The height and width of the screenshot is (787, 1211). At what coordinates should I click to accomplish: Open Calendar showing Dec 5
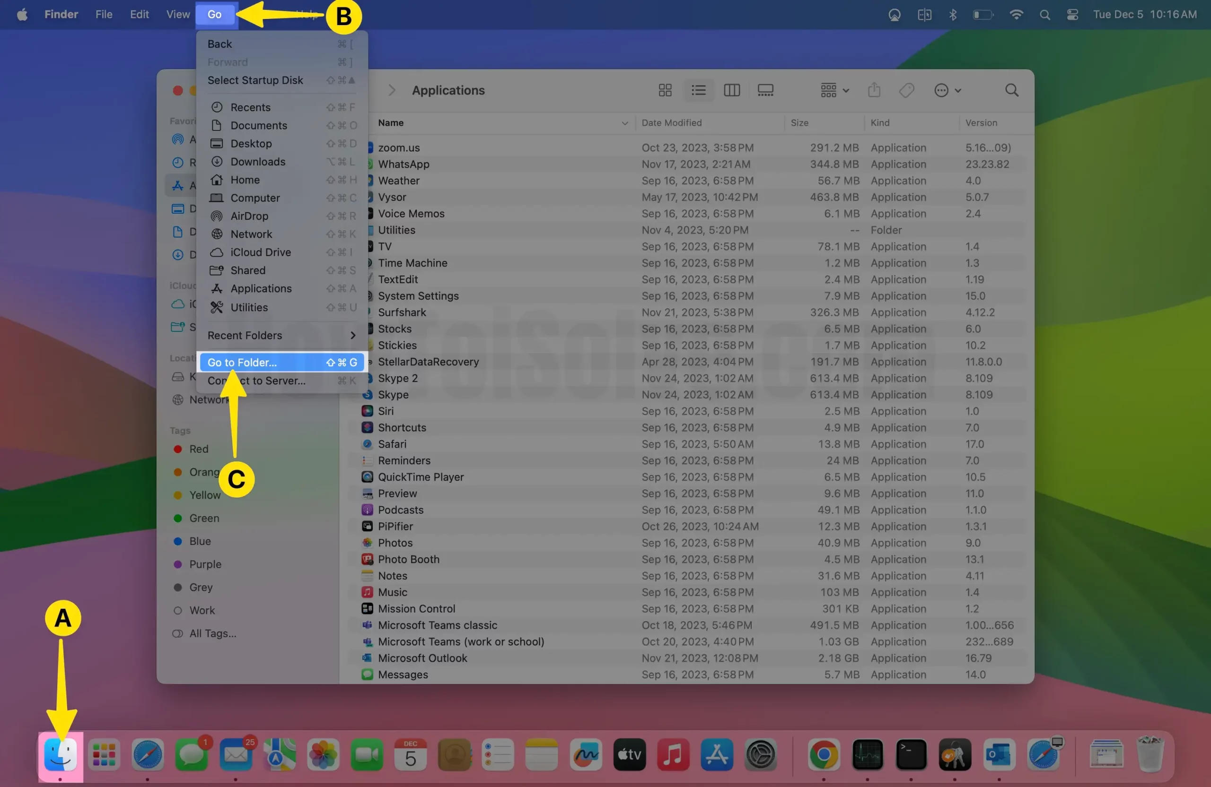coord(411,754)
